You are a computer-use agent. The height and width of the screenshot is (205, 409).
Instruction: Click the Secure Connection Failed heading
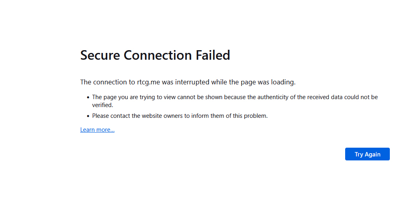click(155, 55)
